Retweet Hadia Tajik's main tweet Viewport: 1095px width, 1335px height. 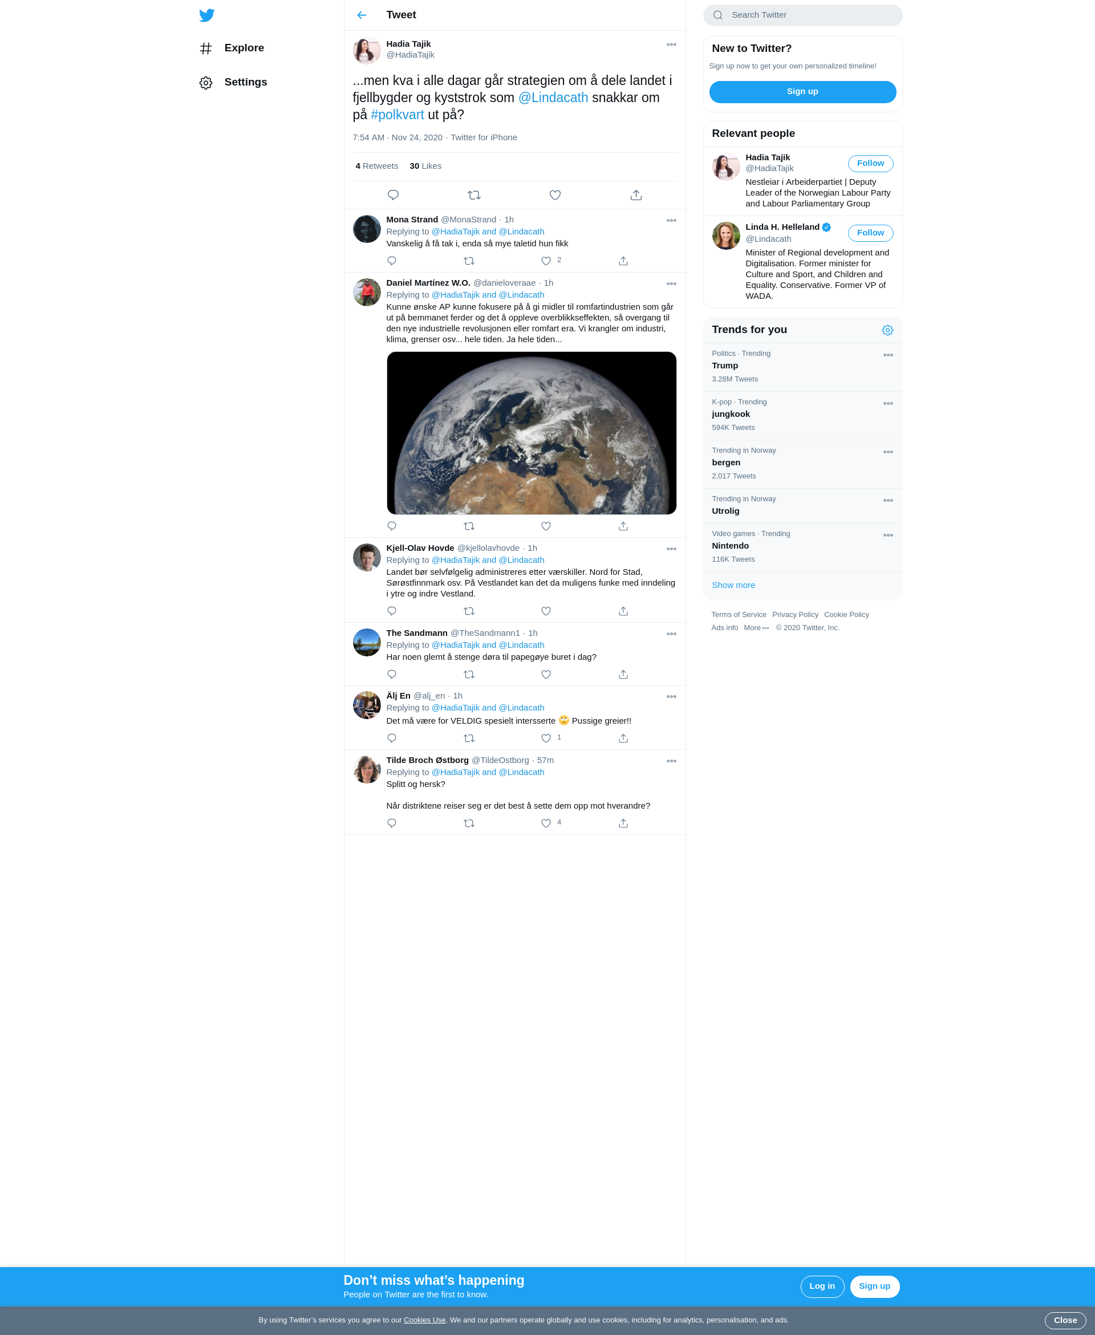[474, 195]
